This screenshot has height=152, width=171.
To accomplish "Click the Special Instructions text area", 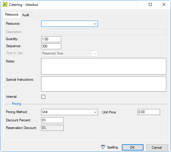I will coord(104,84).
